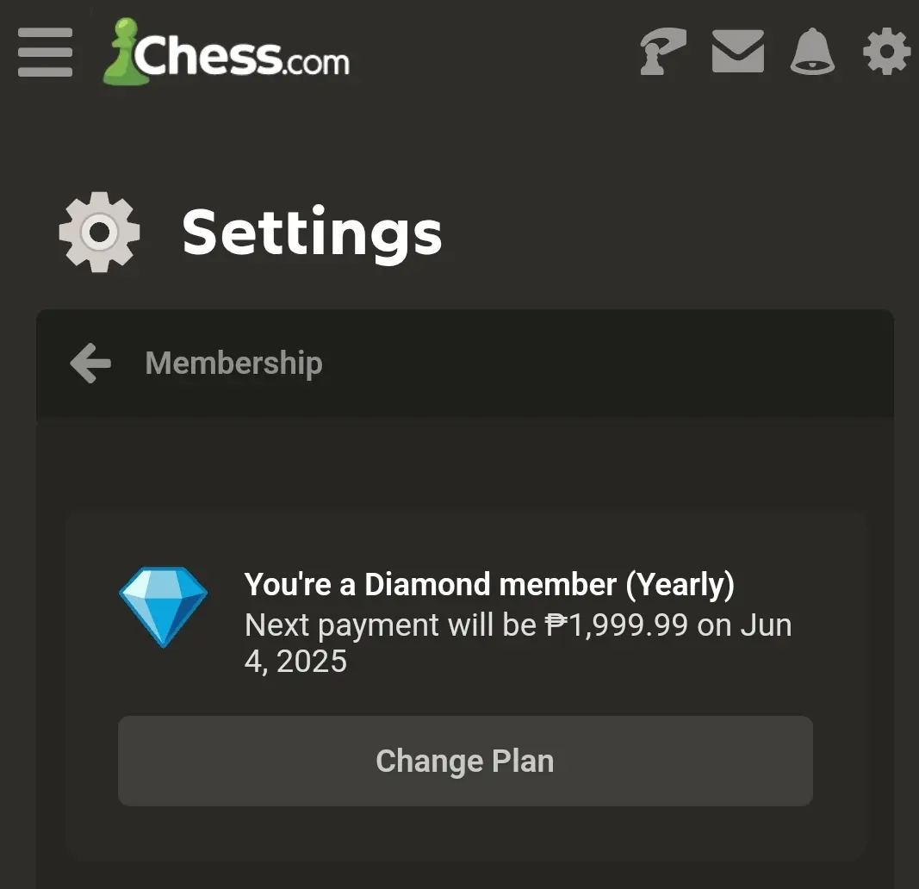919x889 pixels.
Task: Go back using the left arrow
Action: click(x=90, y=364)
